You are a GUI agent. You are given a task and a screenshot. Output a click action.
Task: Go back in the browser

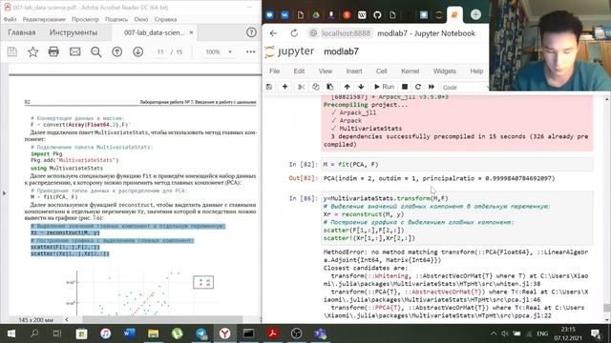coord(273,33)
